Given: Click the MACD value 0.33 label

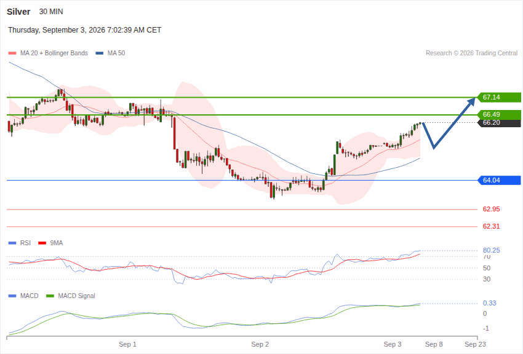Looking at the screenshot, I should click(489, 303).
